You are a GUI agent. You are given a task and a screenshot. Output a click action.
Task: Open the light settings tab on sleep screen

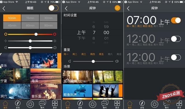pos(30,104)
